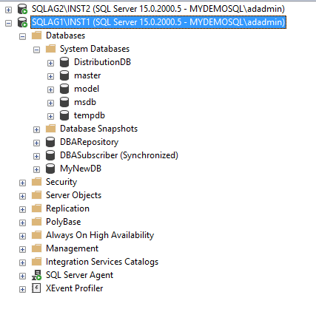Select the tempdb database label
Viewport: 316px width, 312px height.
(90, 115)
